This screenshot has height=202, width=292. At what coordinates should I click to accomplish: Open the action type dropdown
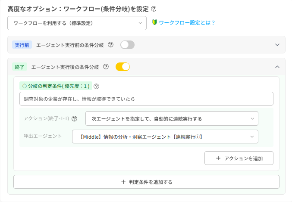(x=172, y=118)
